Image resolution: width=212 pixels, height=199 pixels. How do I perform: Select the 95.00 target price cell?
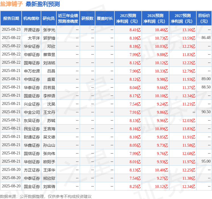tap(206, 161)
